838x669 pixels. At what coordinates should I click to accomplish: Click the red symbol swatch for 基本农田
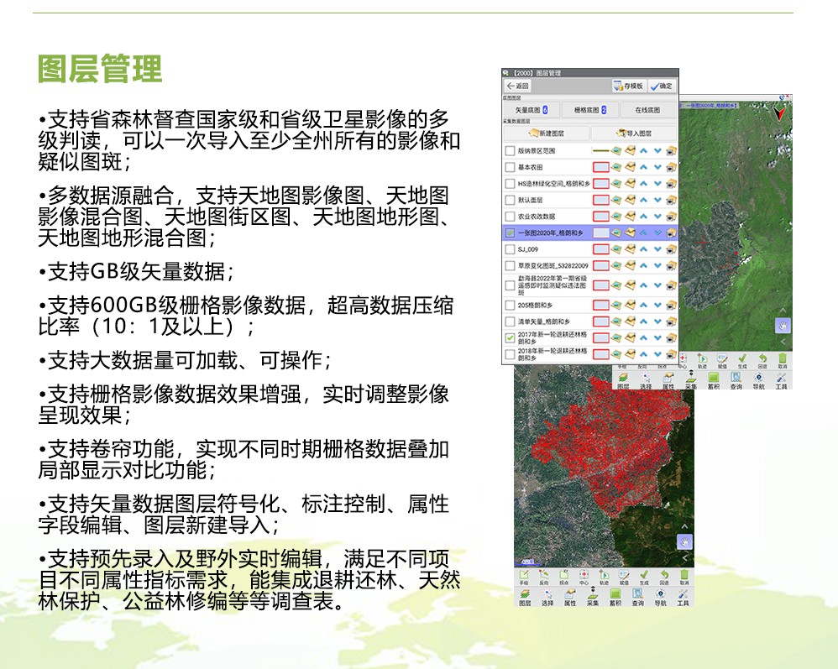click(x=600, y=168)
